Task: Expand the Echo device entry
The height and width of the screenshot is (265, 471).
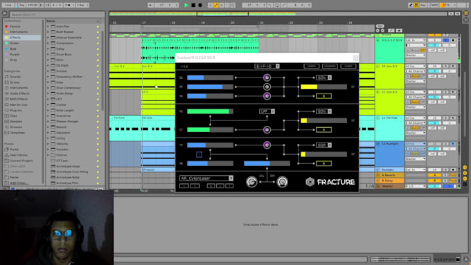Action: click(x=48, y=60)
